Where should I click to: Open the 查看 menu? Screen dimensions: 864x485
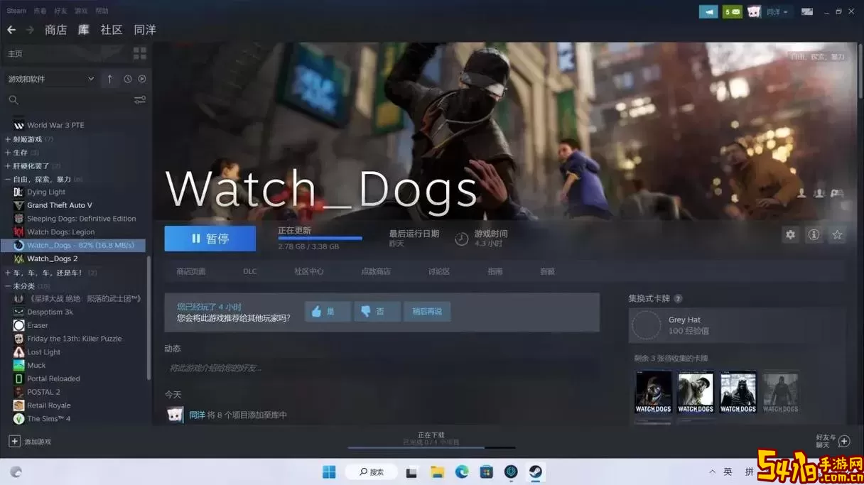(40, 11)
